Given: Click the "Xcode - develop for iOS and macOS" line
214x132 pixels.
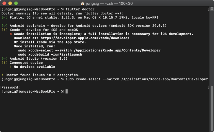Looking at the screenshot, I should [44, 30].
